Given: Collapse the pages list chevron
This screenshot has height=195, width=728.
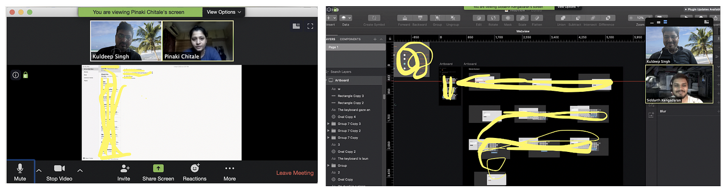Looking at the screenshot, I should 382,39.
